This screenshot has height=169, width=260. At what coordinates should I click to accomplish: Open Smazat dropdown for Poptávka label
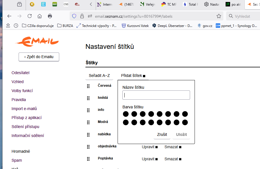coord(173,159)
